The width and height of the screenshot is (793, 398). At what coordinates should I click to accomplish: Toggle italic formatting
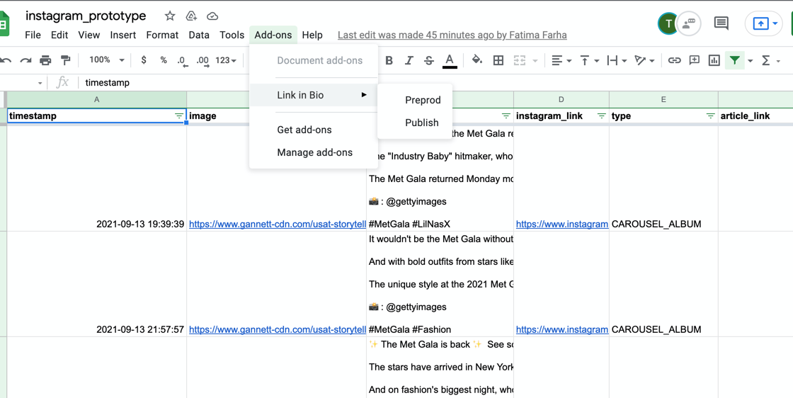(x=409, y=60)
